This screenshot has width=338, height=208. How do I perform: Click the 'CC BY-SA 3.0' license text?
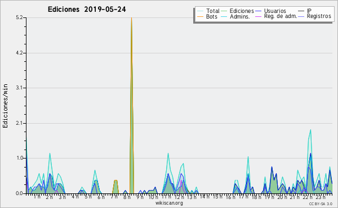tap(321, 204)
